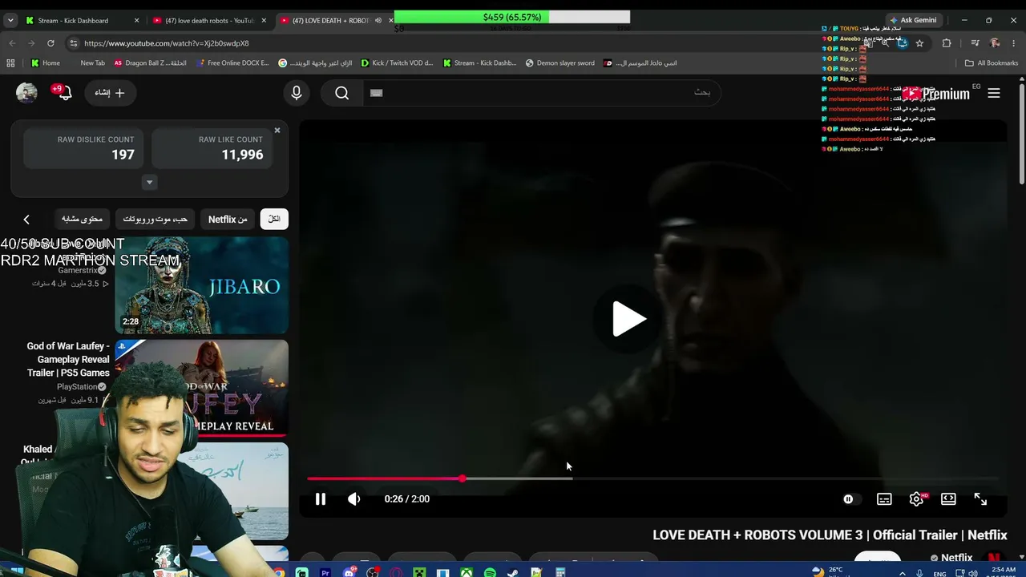Open the browser tab search dropdown
The image size is (1026, 577).
coord(10,21)
